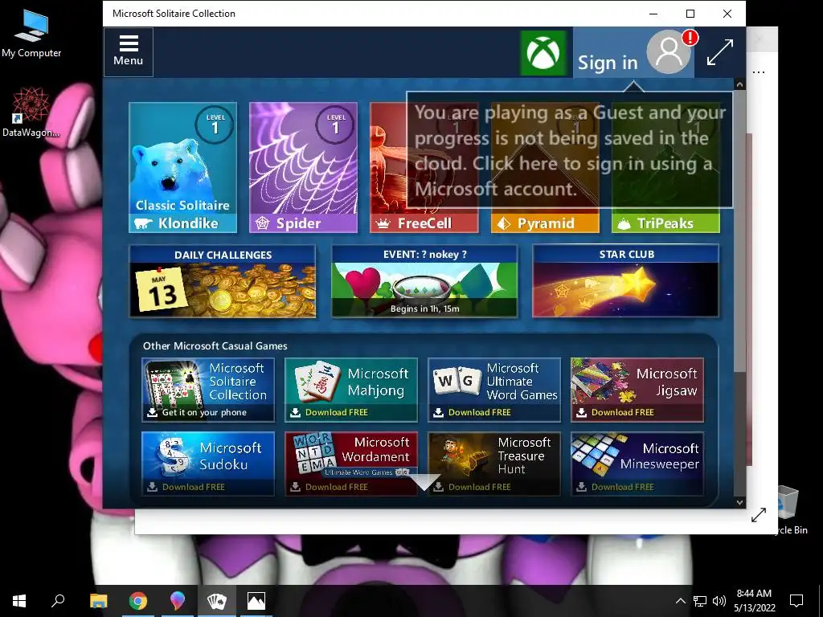Show hidden system tray icons
The width and height of the screenshot is (823, 617).
pyautogui.click(x=680, y=601)
